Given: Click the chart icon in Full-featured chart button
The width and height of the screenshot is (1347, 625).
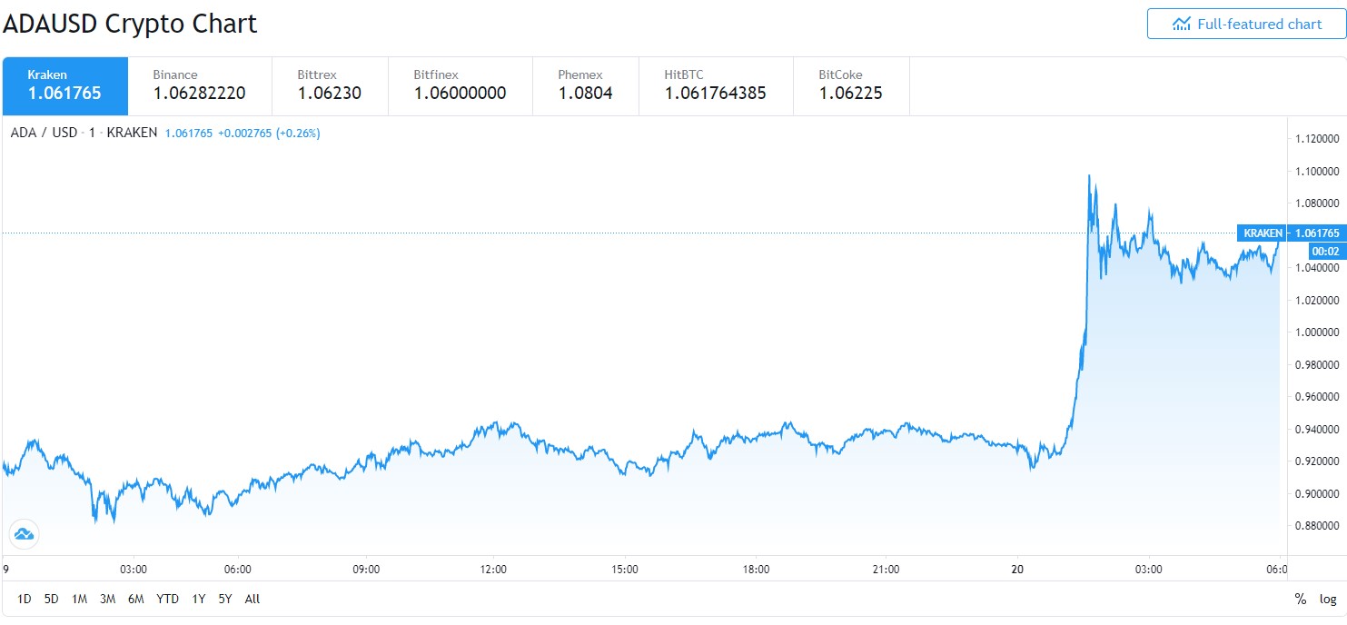Looking at the screenshot, I should (x=1181, y=24).
